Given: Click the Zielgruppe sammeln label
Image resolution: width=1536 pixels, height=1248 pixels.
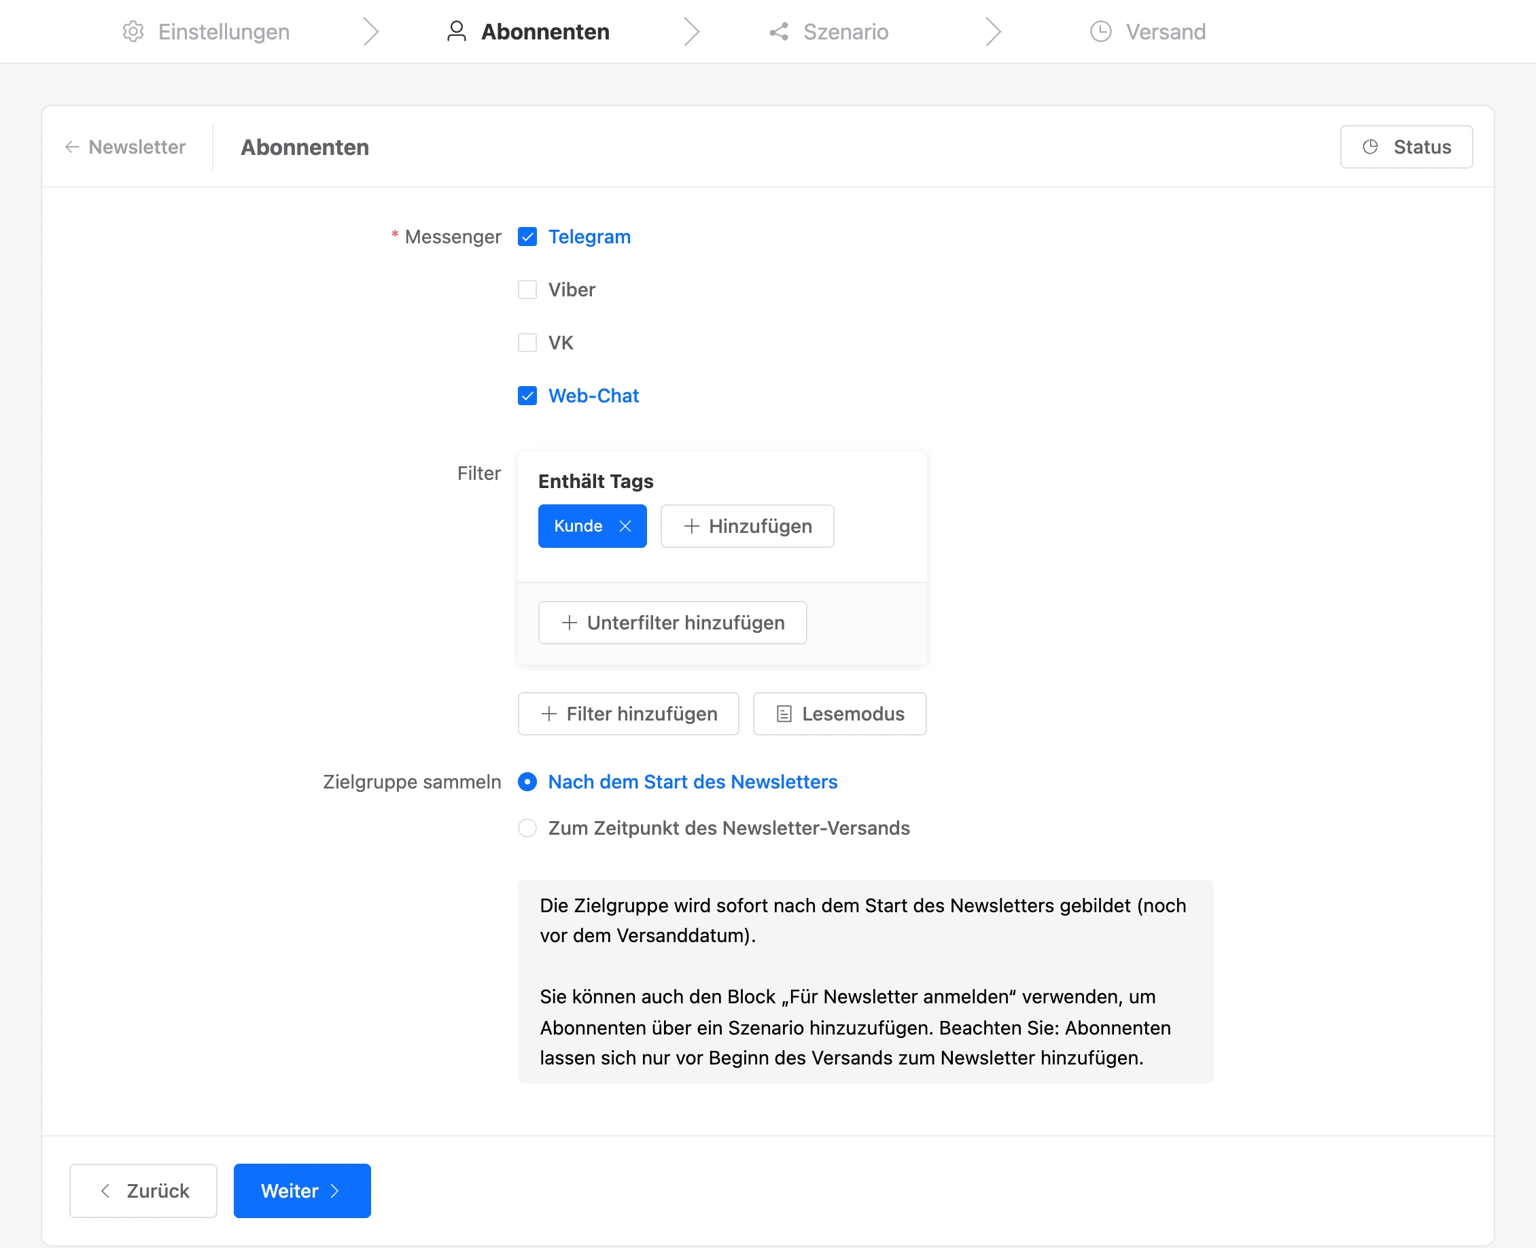Looking at the screenshot, I should (x=412, y=782).
